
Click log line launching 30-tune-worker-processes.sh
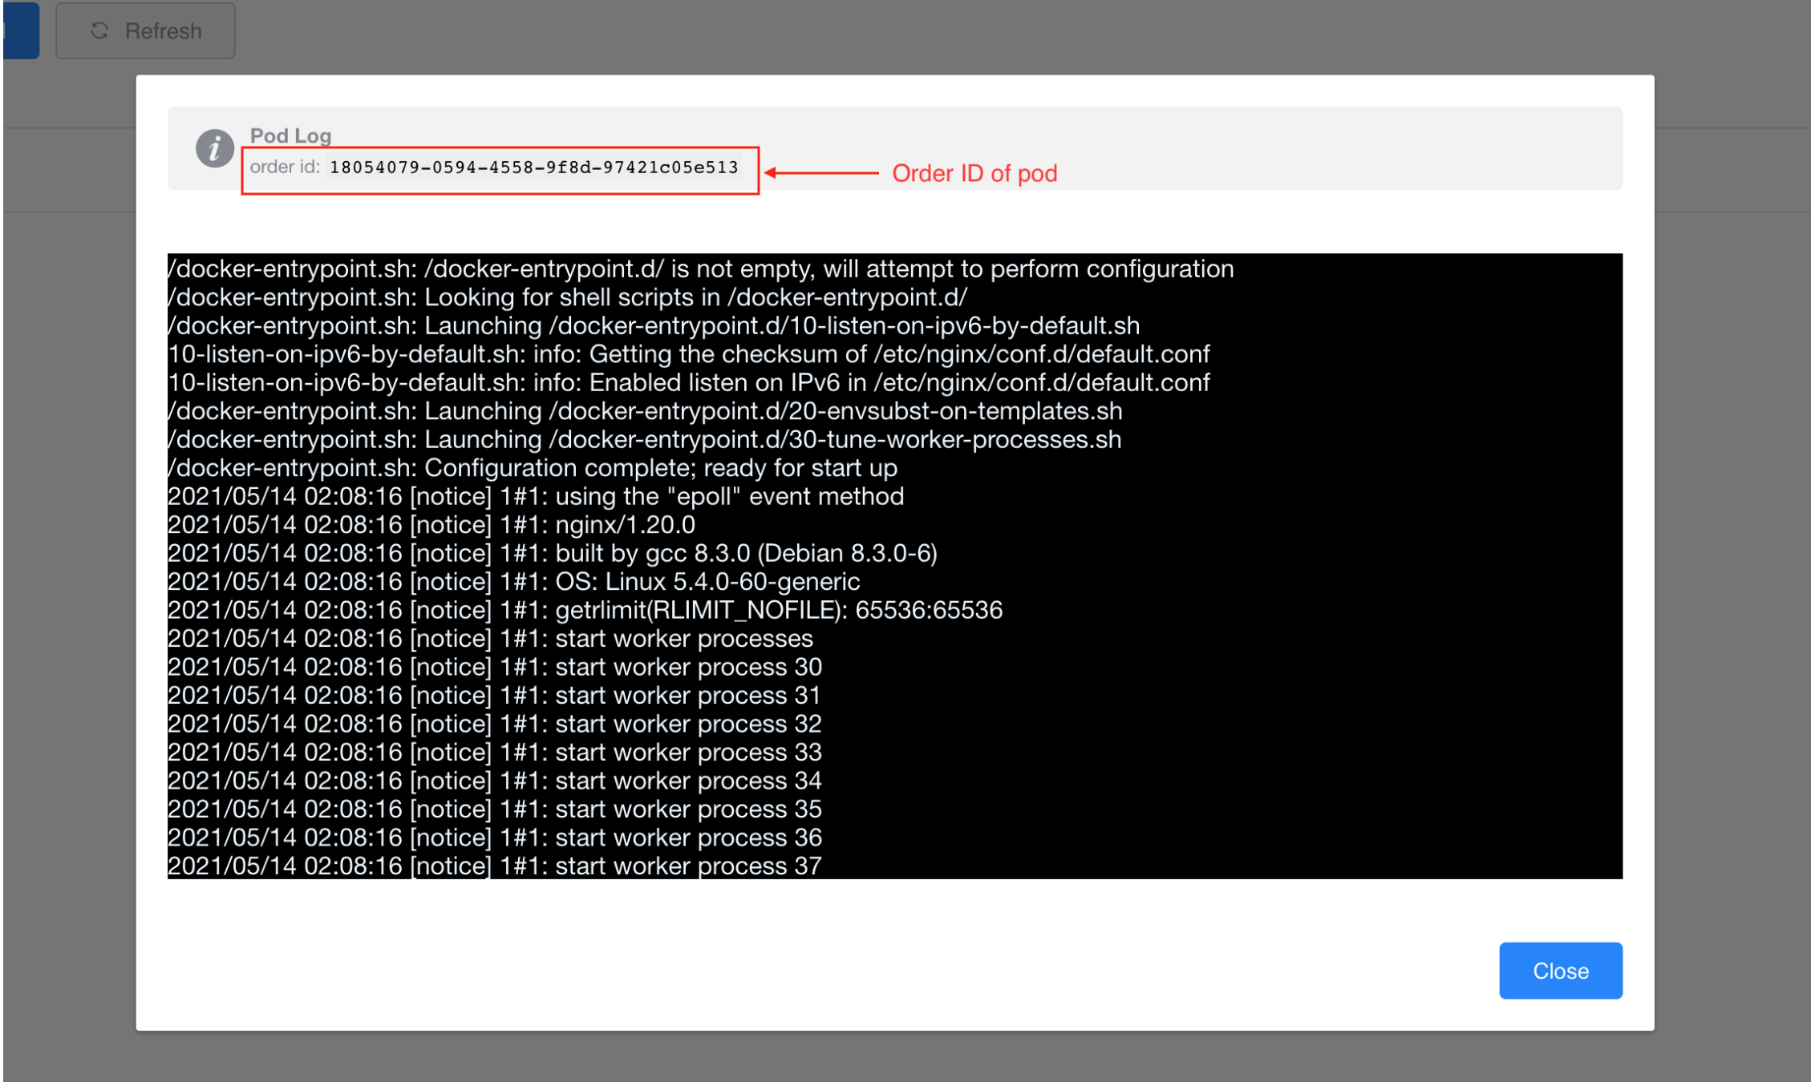pyautogui.click(x=644, y=439)
